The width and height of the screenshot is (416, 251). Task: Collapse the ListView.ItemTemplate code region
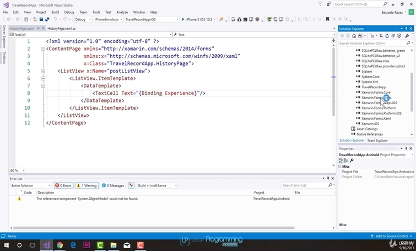click(43, 78)
